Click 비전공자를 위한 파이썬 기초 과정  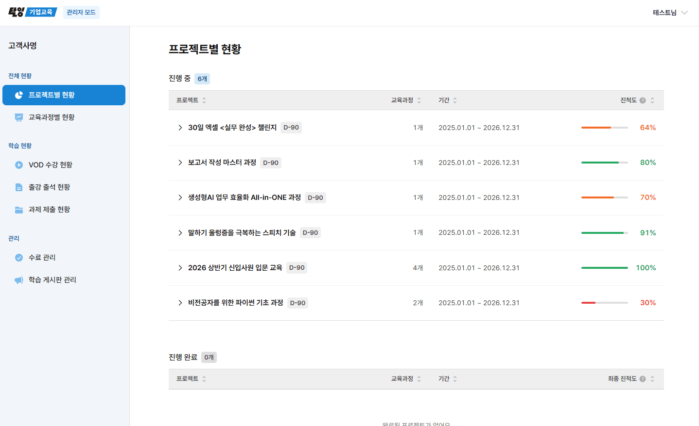(x=236, y=303)
